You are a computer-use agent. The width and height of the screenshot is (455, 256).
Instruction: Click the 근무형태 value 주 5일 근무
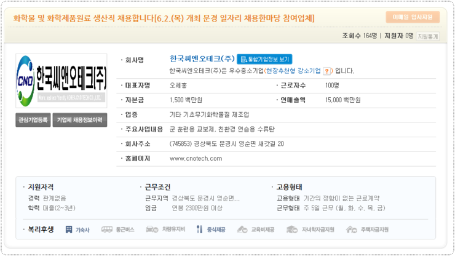point(344,208)
